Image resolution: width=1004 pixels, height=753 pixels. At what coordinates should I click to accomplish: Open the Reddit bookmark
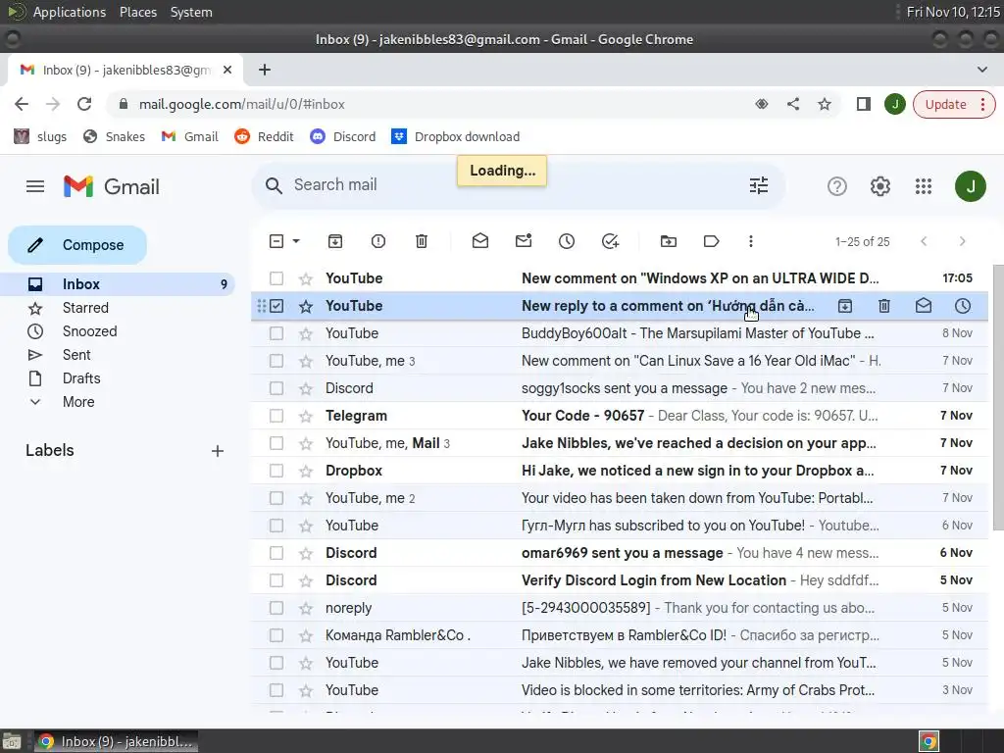[264, 136]
